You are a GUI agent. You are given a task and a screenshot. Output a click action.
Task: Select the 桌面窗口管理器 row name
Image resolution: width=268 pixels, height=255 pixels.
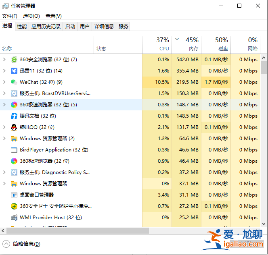pos(37,195)
